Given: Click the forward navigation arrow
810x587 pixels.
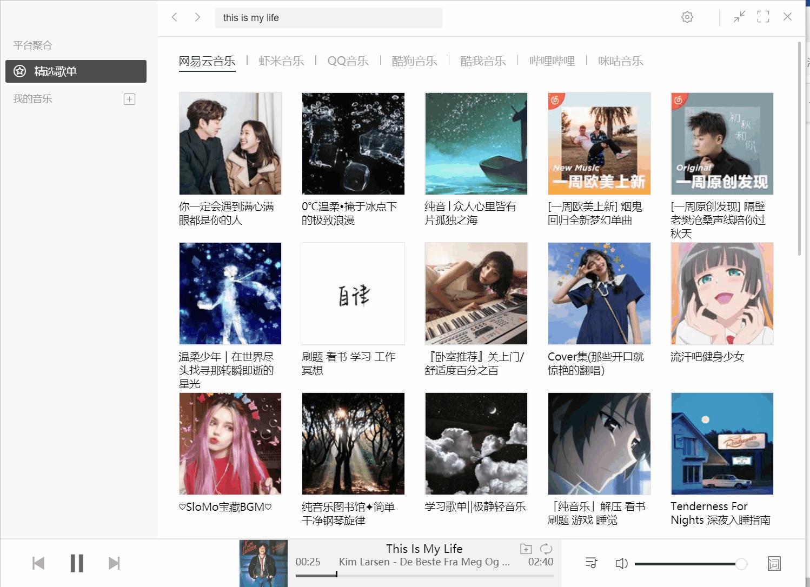Looking at the screenshot, I should tap(197, 17).
